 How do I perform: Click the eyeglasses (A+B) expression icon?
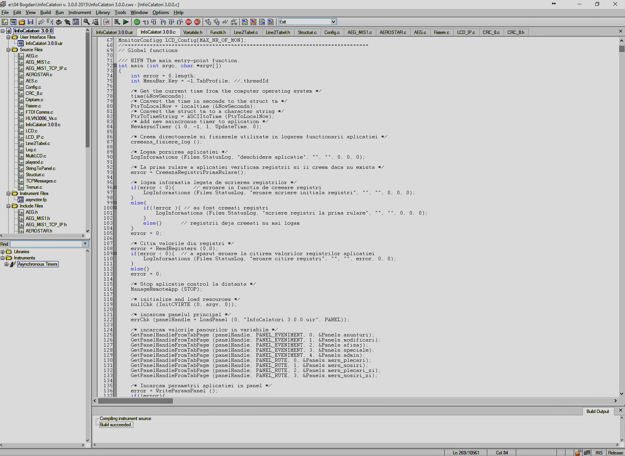pos(234,22)
